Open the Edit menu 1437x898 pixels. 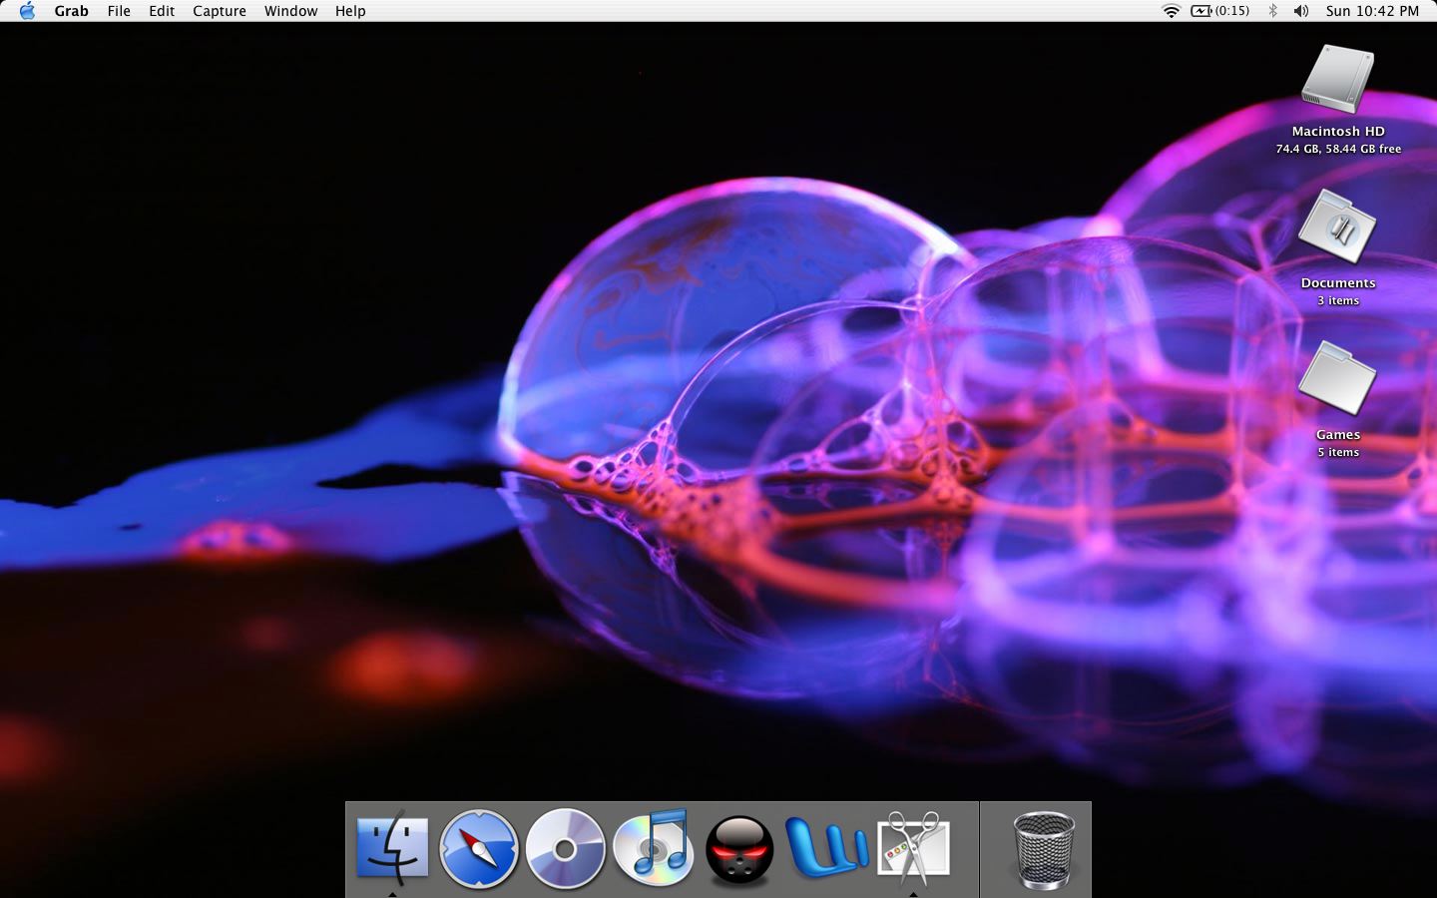click(162, 11)
